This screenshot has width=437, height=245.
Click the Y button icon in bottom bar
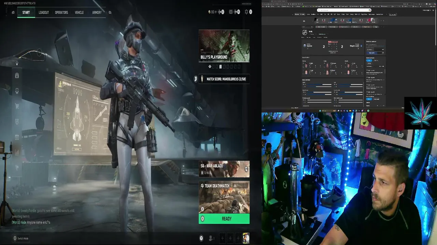[201, 239]
